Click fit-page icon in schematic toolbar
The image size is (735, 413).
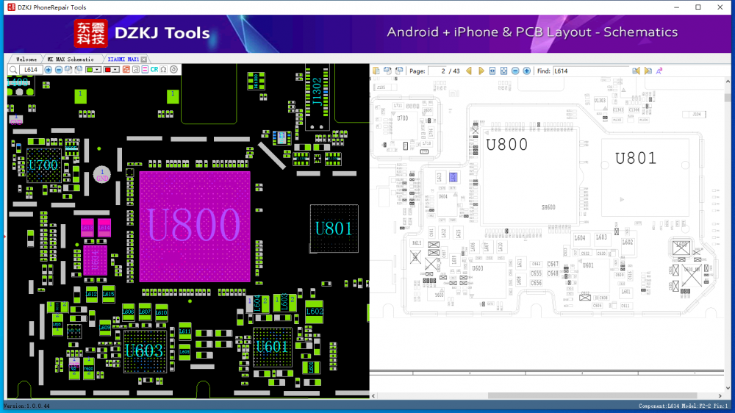tap(503, 71)
